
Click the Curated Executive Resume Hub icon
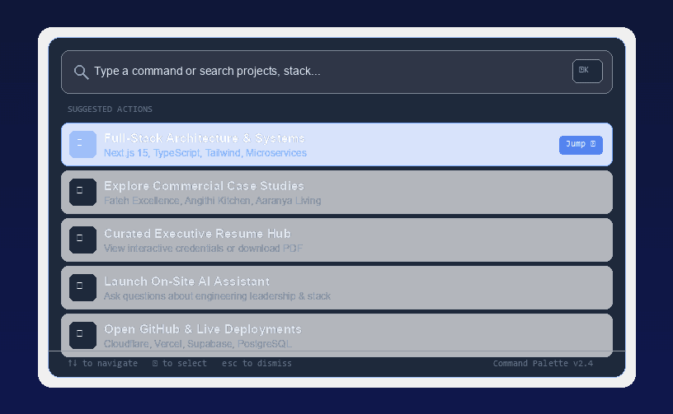pyautogui.click(x=82, y=240)
